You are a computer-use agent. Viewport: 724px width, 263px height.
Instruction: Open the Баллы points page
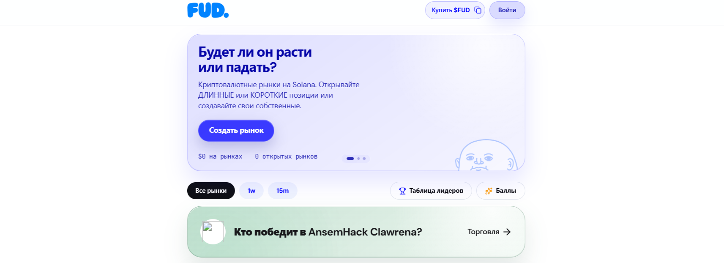[500, 191]
